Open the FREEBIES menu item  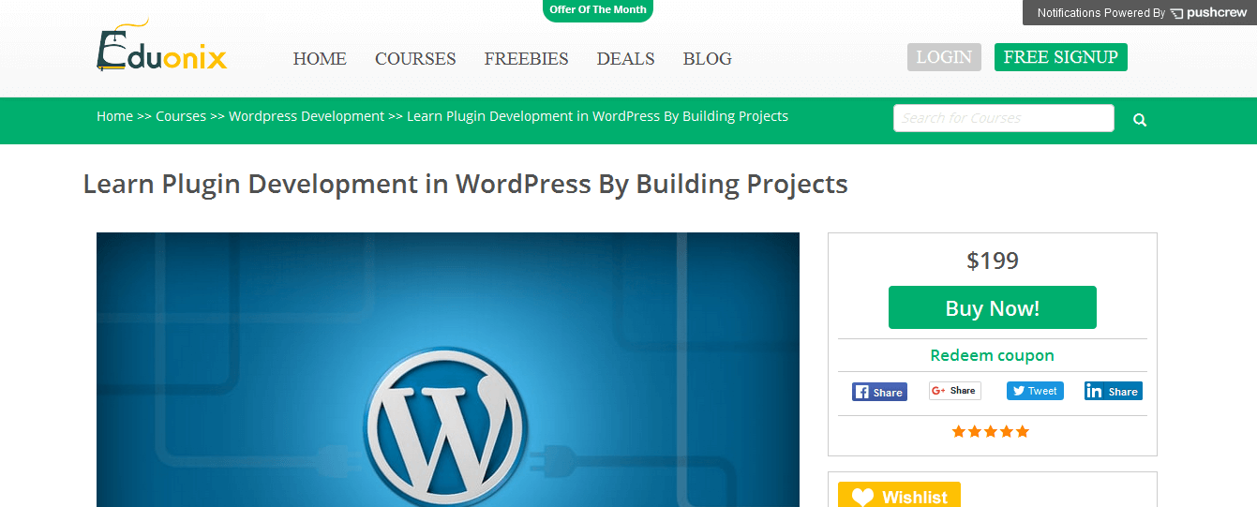(526, 58)
